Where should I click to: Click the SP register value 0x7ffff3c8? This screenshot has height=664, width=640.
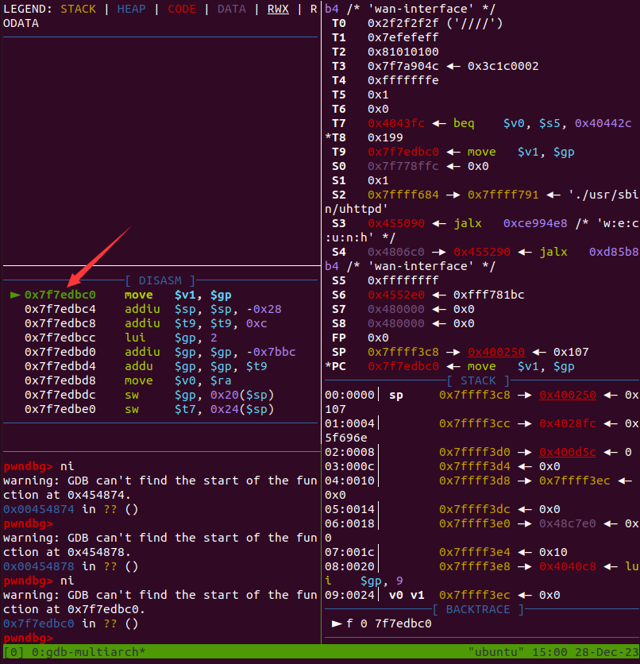403,353
